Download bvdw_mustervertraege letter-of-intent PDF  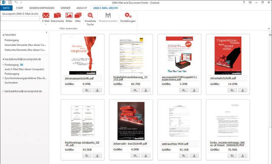click(x=242, y=156)
